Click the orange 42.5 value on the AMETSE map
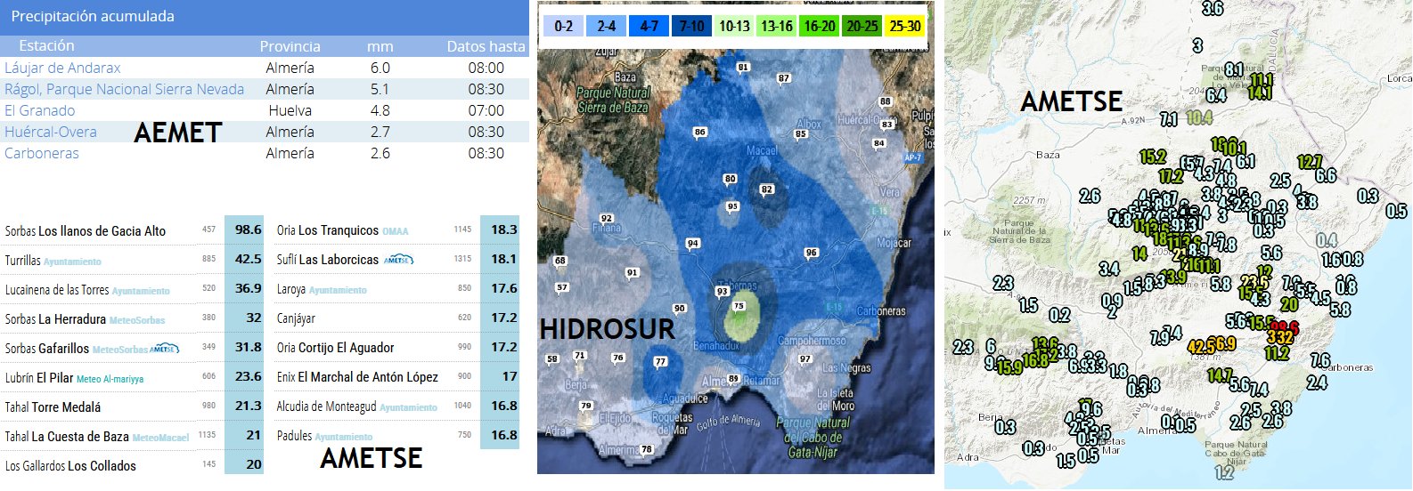This screenshot has height=491, width=1413. pos(1201,346)
